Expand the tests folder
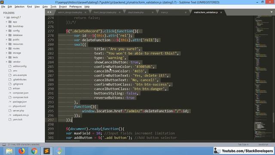Image resolution: width=275 pixels, height=155 pixels. [6, 57]
